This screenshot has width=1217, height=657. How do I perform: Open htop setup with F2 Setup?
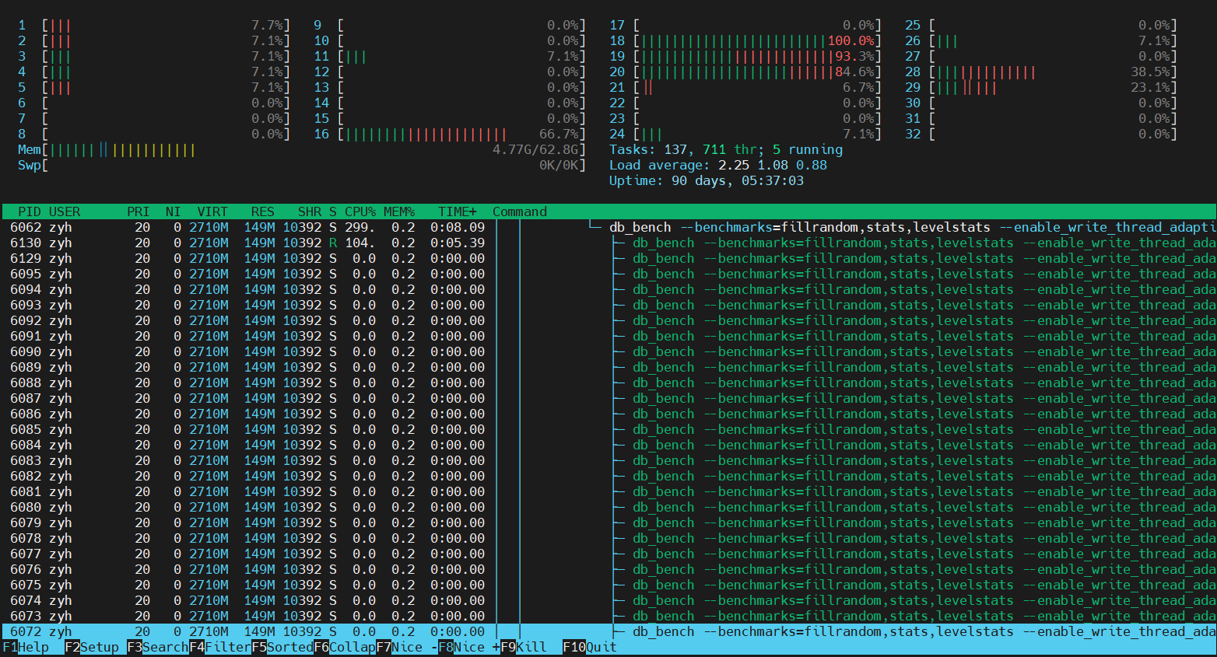[x=92, y=647]
